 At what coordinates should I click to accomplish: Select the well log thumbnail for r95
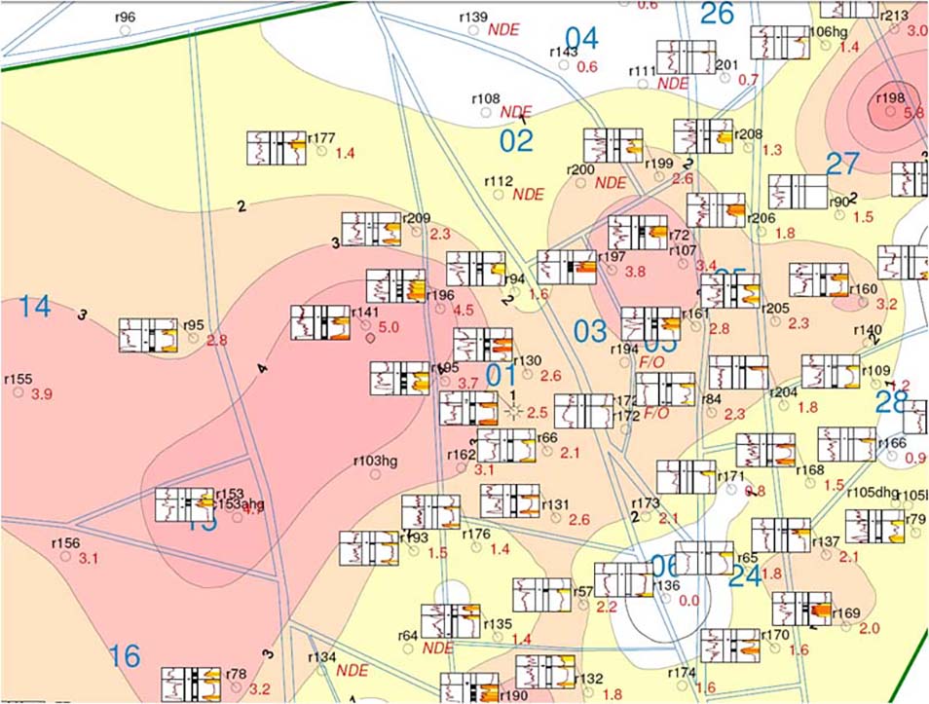tap(148, 335)
